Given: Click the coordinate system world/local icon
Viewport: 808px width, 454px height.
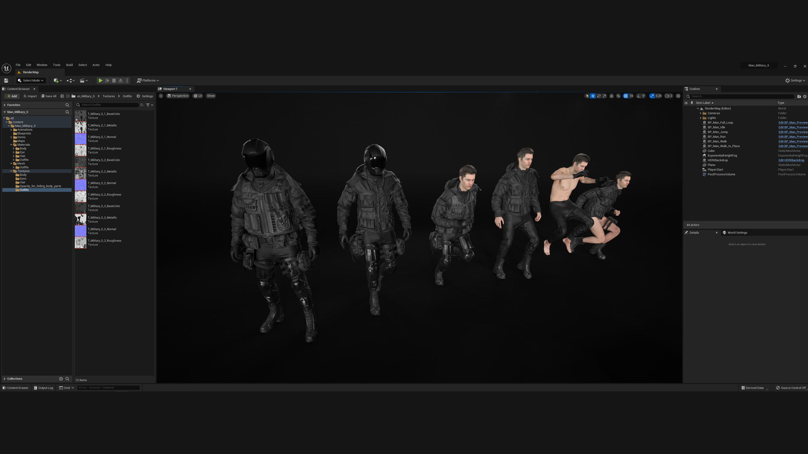Looking at the screenshot, I should [612, 96].
